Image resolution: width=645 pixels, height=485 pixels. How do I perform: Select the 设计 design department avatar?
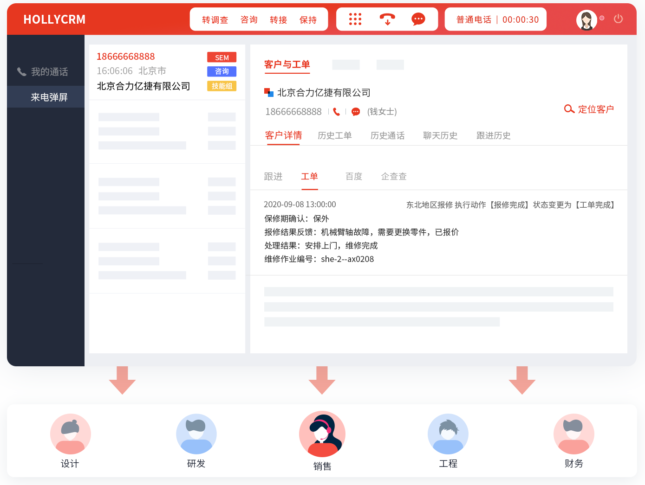[70, 434]
